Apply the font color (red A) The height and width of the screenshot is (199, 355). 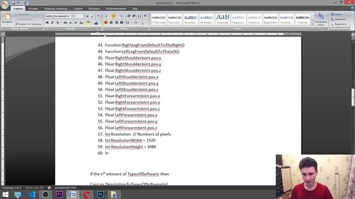tap(96, 23)
